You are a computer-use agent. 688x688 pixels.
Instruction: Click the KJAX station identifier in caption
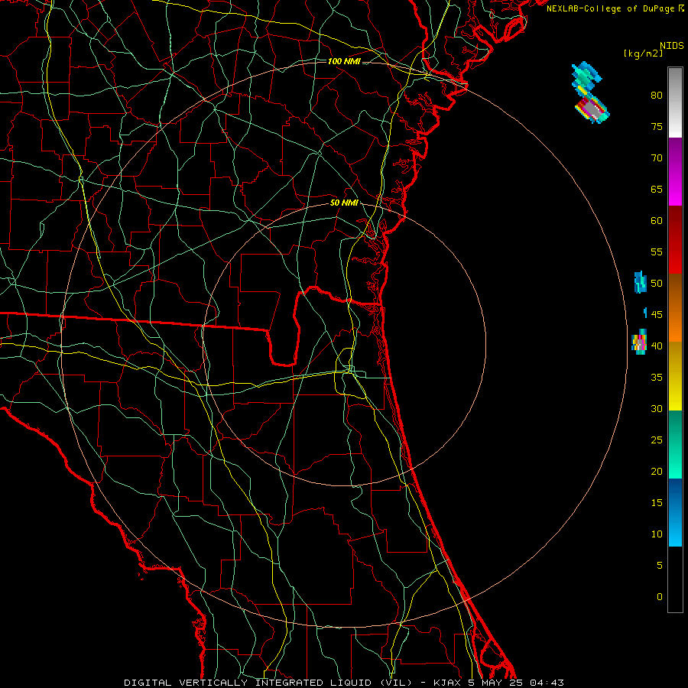(446, 683)
